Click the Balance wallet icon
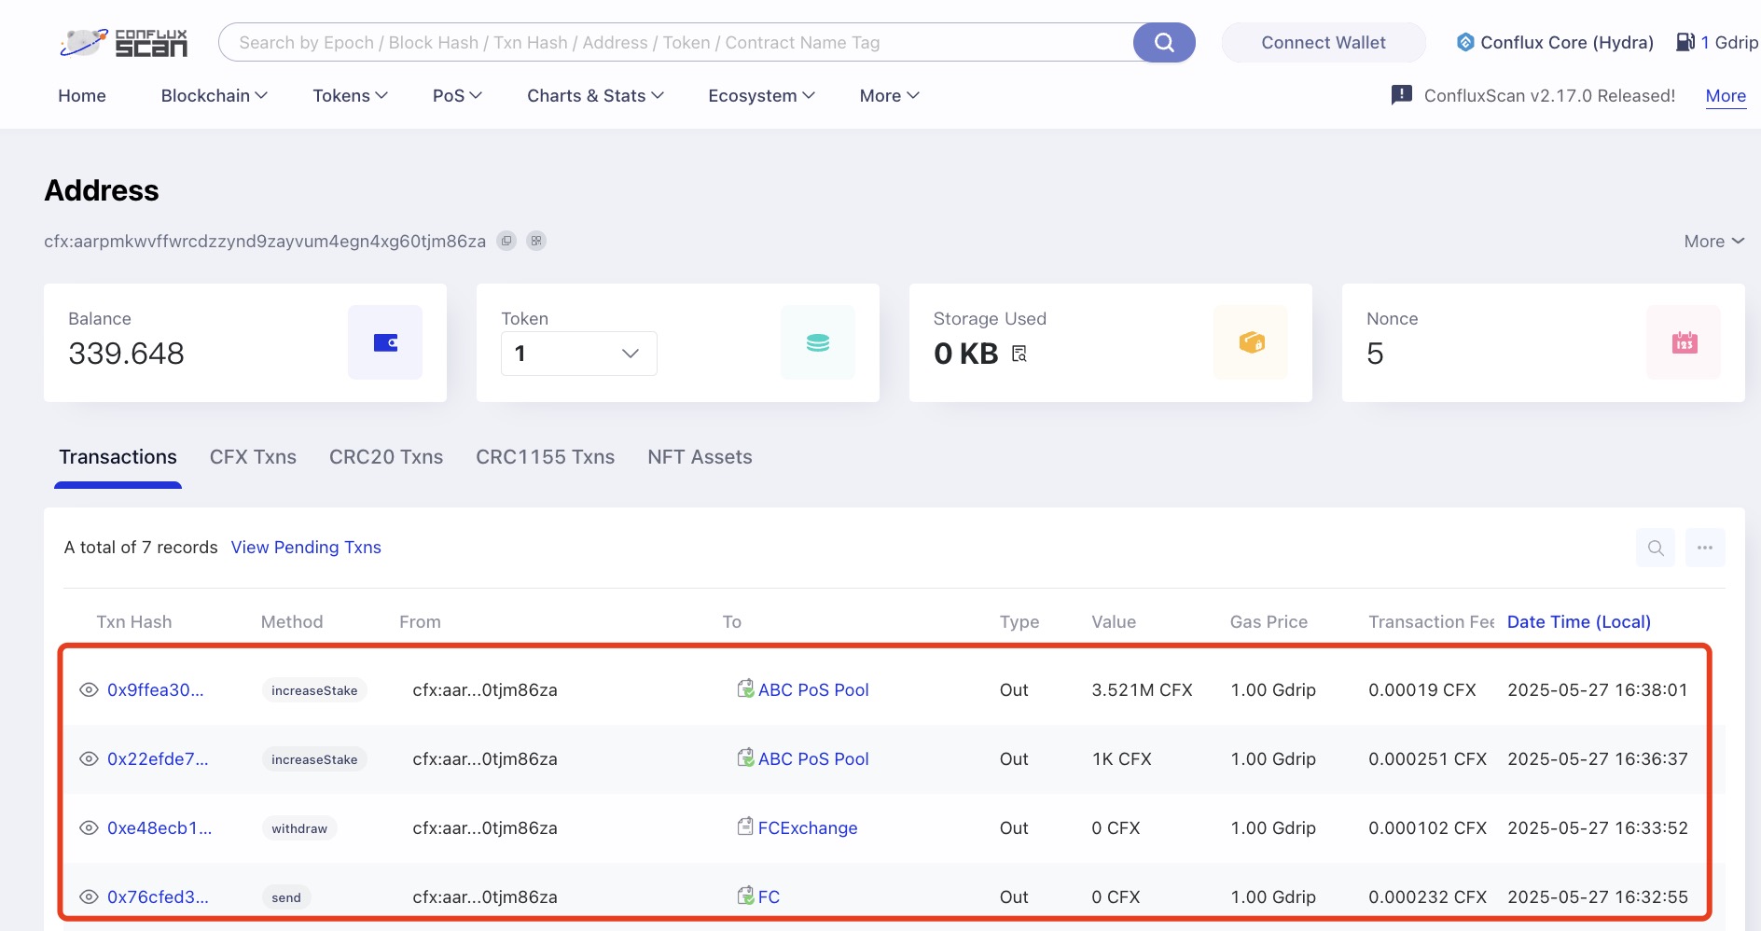This screenshot has height=931, width=1761. point(385,342)
